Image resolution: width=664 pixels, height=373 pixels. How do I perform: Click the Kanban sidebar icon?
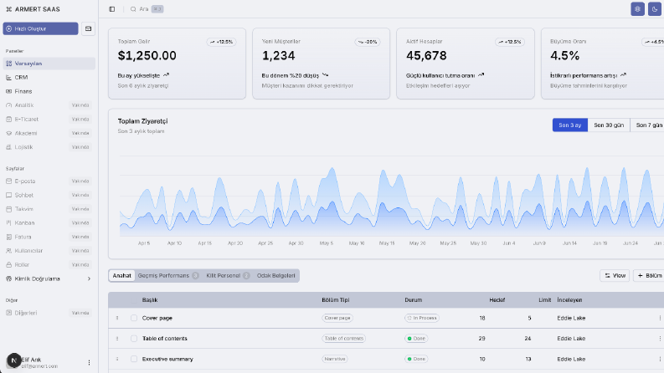pos(9,222)
